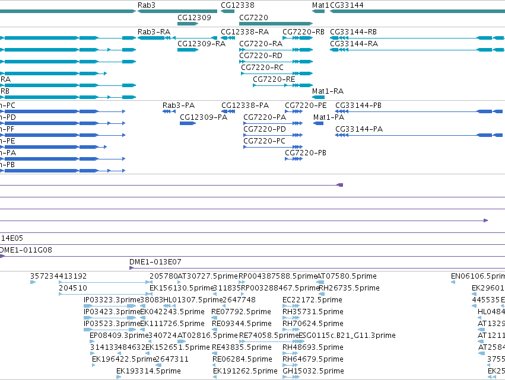Viewport: 505px width, 380px height.
Task: Click the RH48693.5prime EST label
Action: click(313, 347)
